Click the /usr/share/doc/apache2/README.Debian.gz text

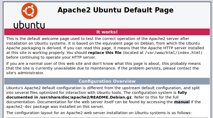[85, 97]
